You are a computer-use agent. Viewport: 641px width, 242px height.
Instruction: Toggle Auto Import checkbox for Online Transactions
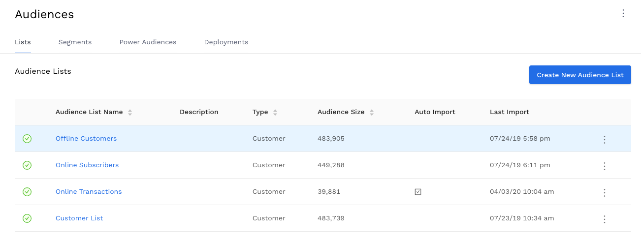(x=418, y=192)
